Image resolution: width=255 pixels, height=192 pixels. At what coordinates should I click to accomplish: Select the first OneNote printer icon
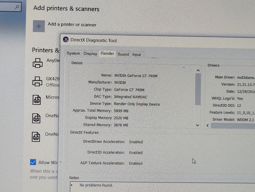coord(36,118)
